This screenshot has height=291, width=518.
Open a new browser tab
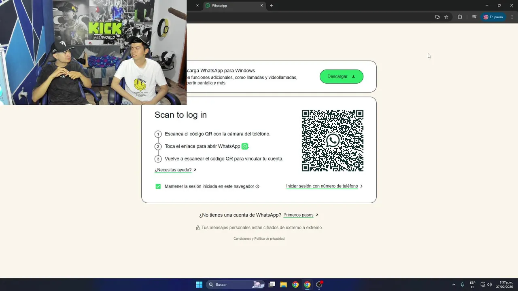[272, 6]
